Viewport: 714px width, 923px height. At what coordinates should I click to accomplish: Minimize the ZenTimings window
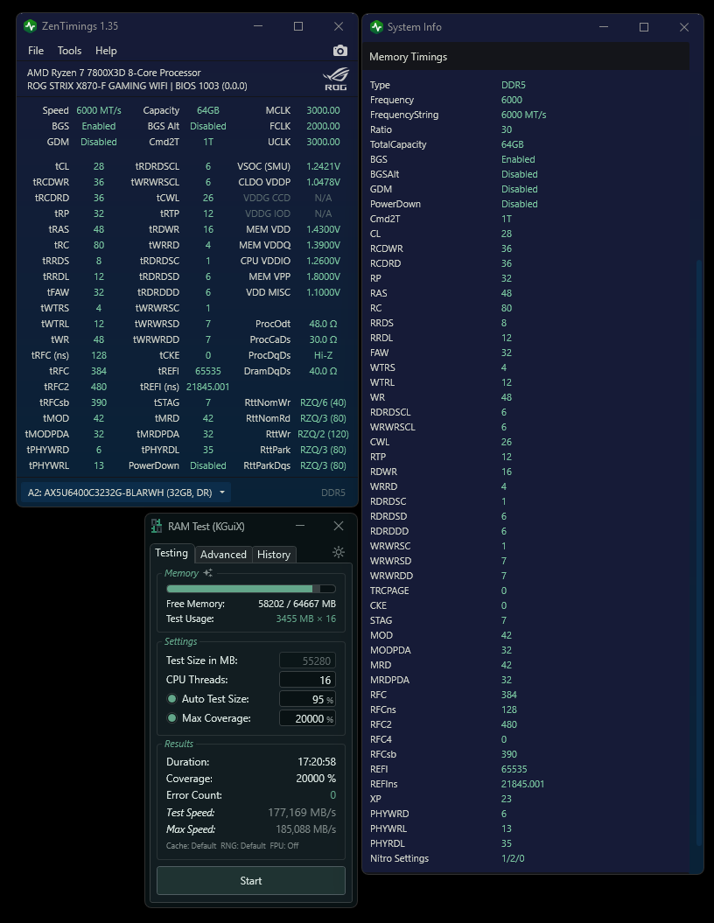coord(258,26)
